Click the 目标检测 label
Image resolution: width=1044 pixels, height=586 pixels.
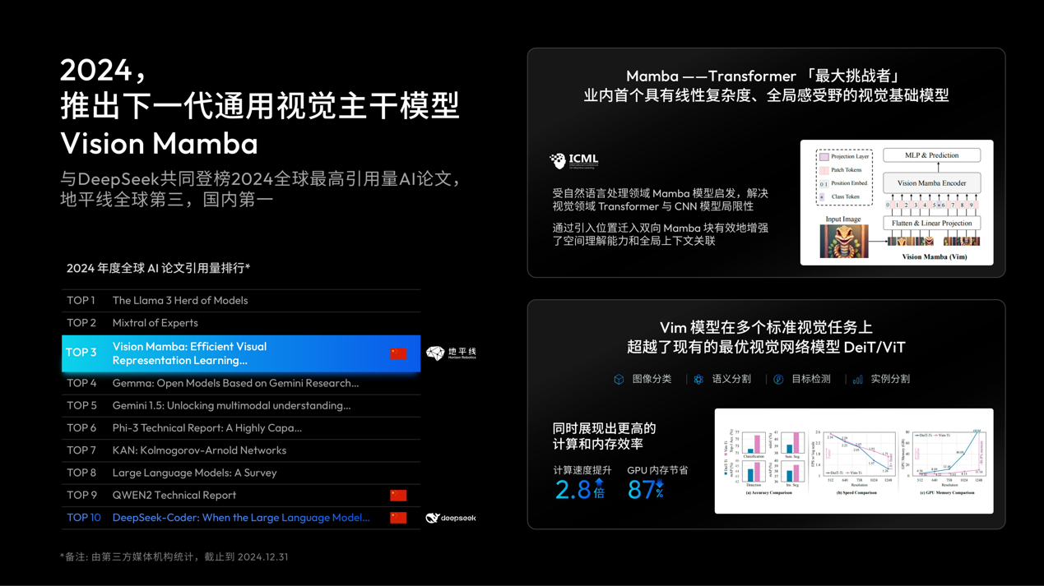811,380
